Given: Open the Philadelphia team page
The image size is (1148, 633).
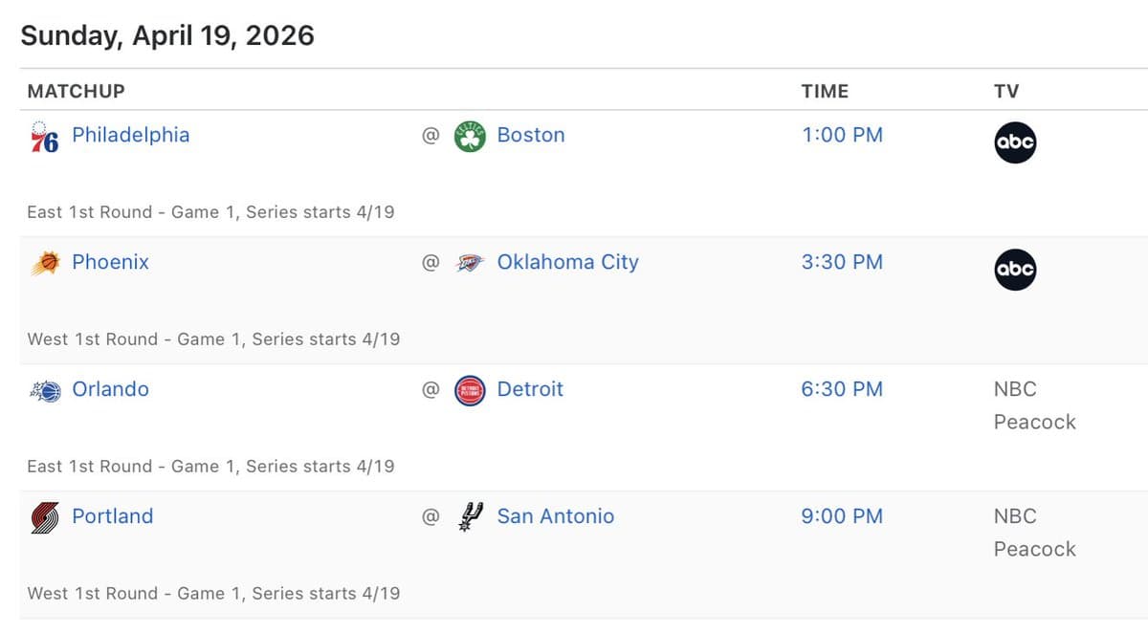Looking at the screenshot, I should (130, 135).
